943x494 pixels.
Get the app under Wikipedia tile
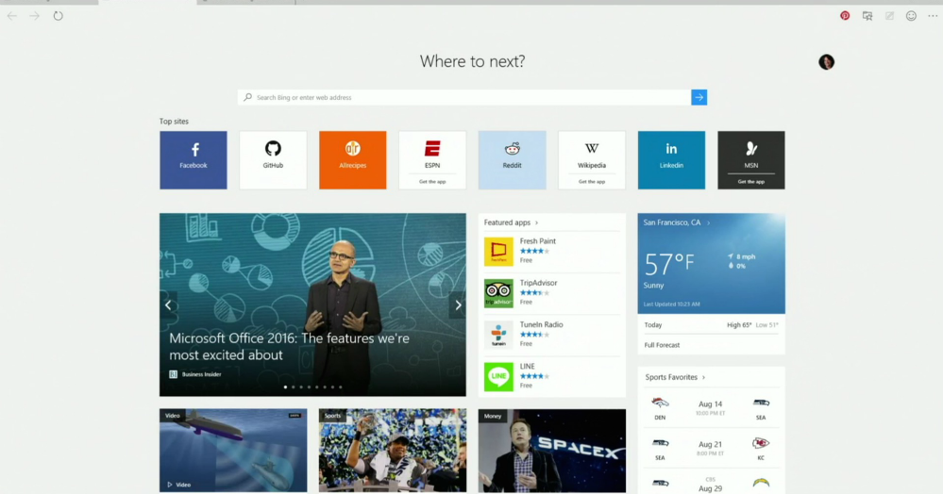pos(592,182)
